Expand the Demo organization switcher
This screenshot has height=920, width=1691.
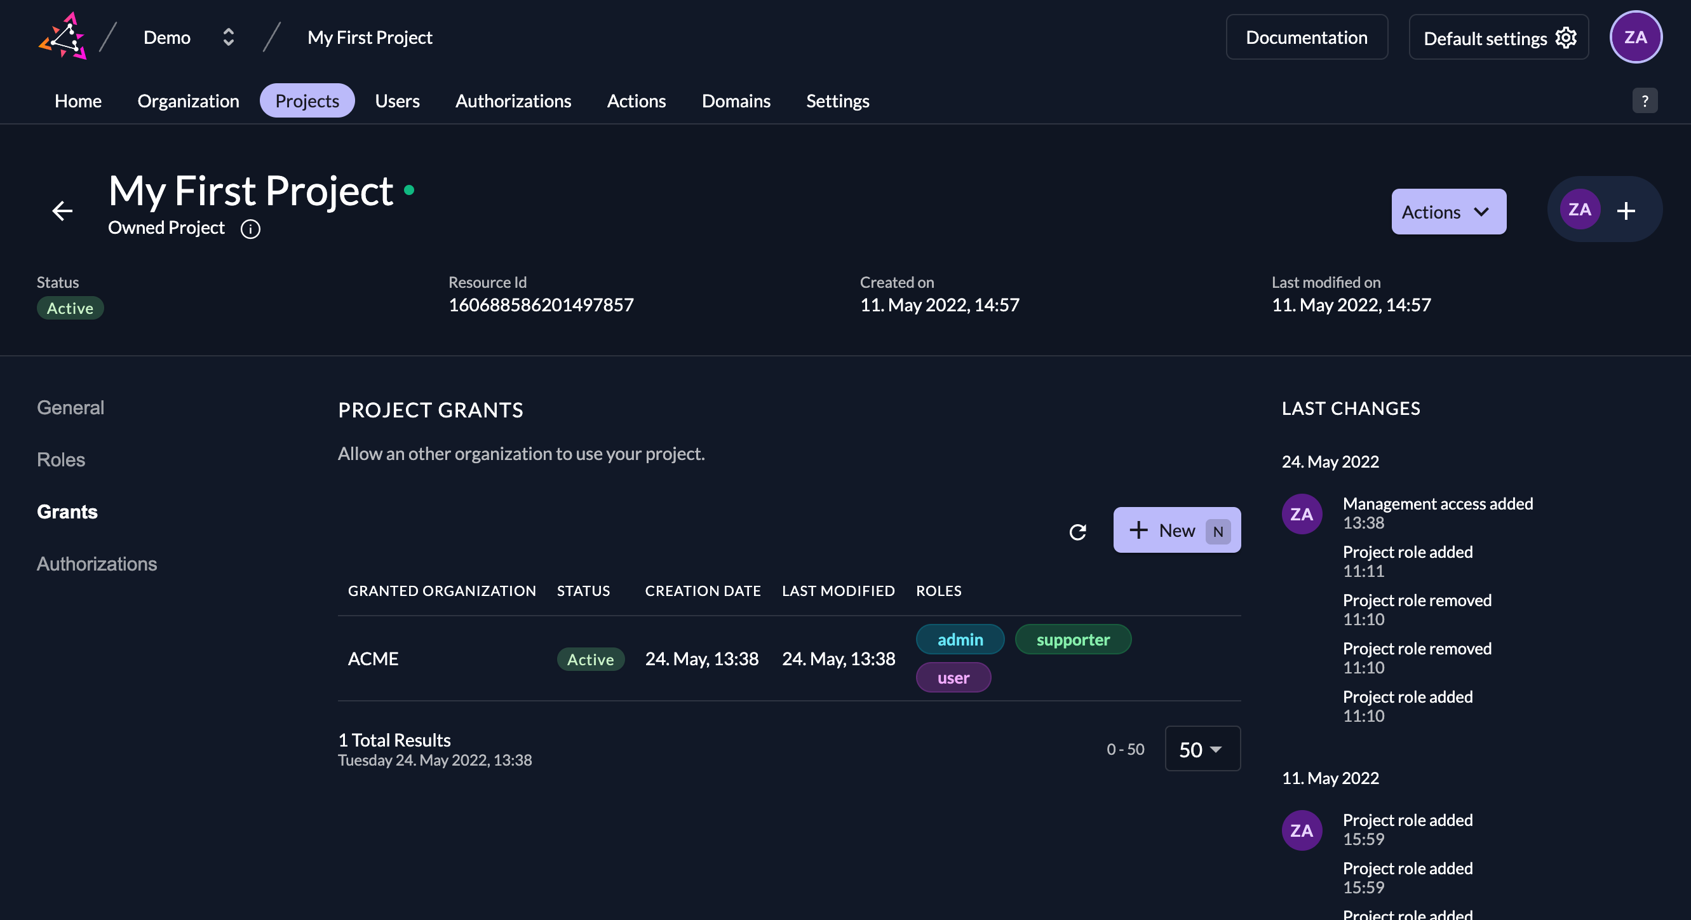coord(228,37)
